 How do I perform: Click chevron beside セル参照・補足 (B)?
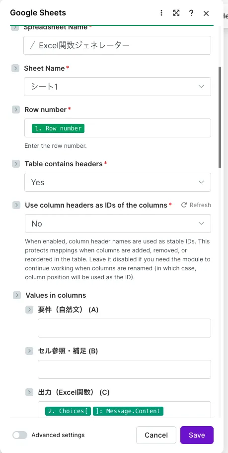[29, 351]
